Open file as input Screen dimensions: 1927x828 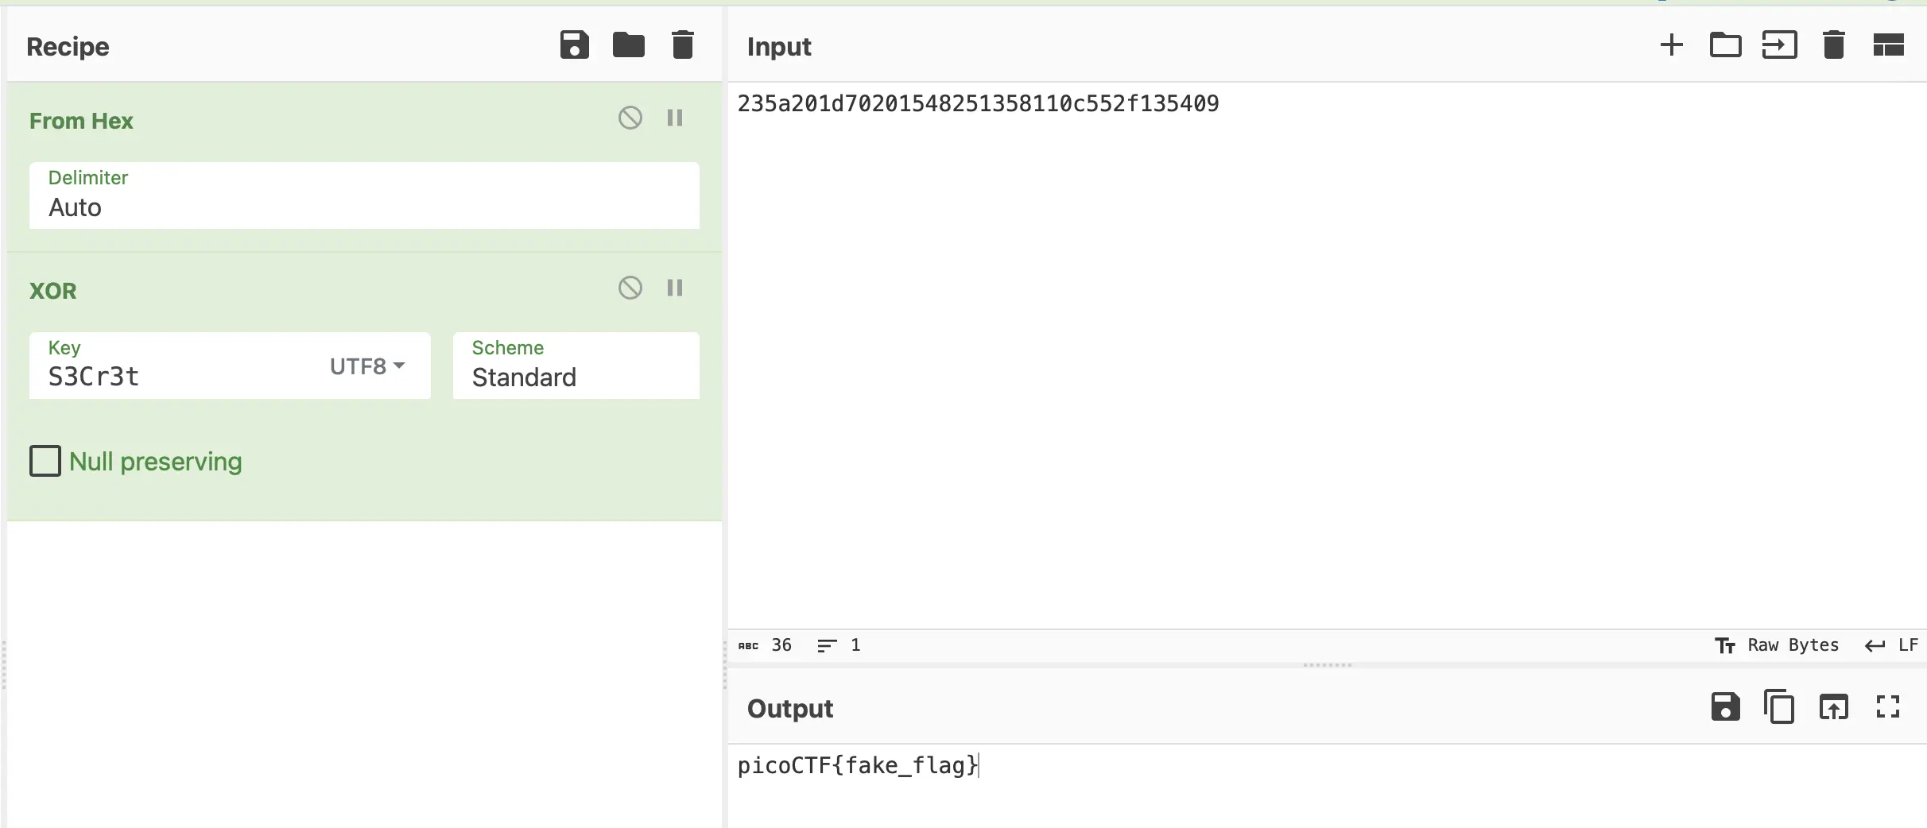pyautogui.click(x=1779, y=45)
